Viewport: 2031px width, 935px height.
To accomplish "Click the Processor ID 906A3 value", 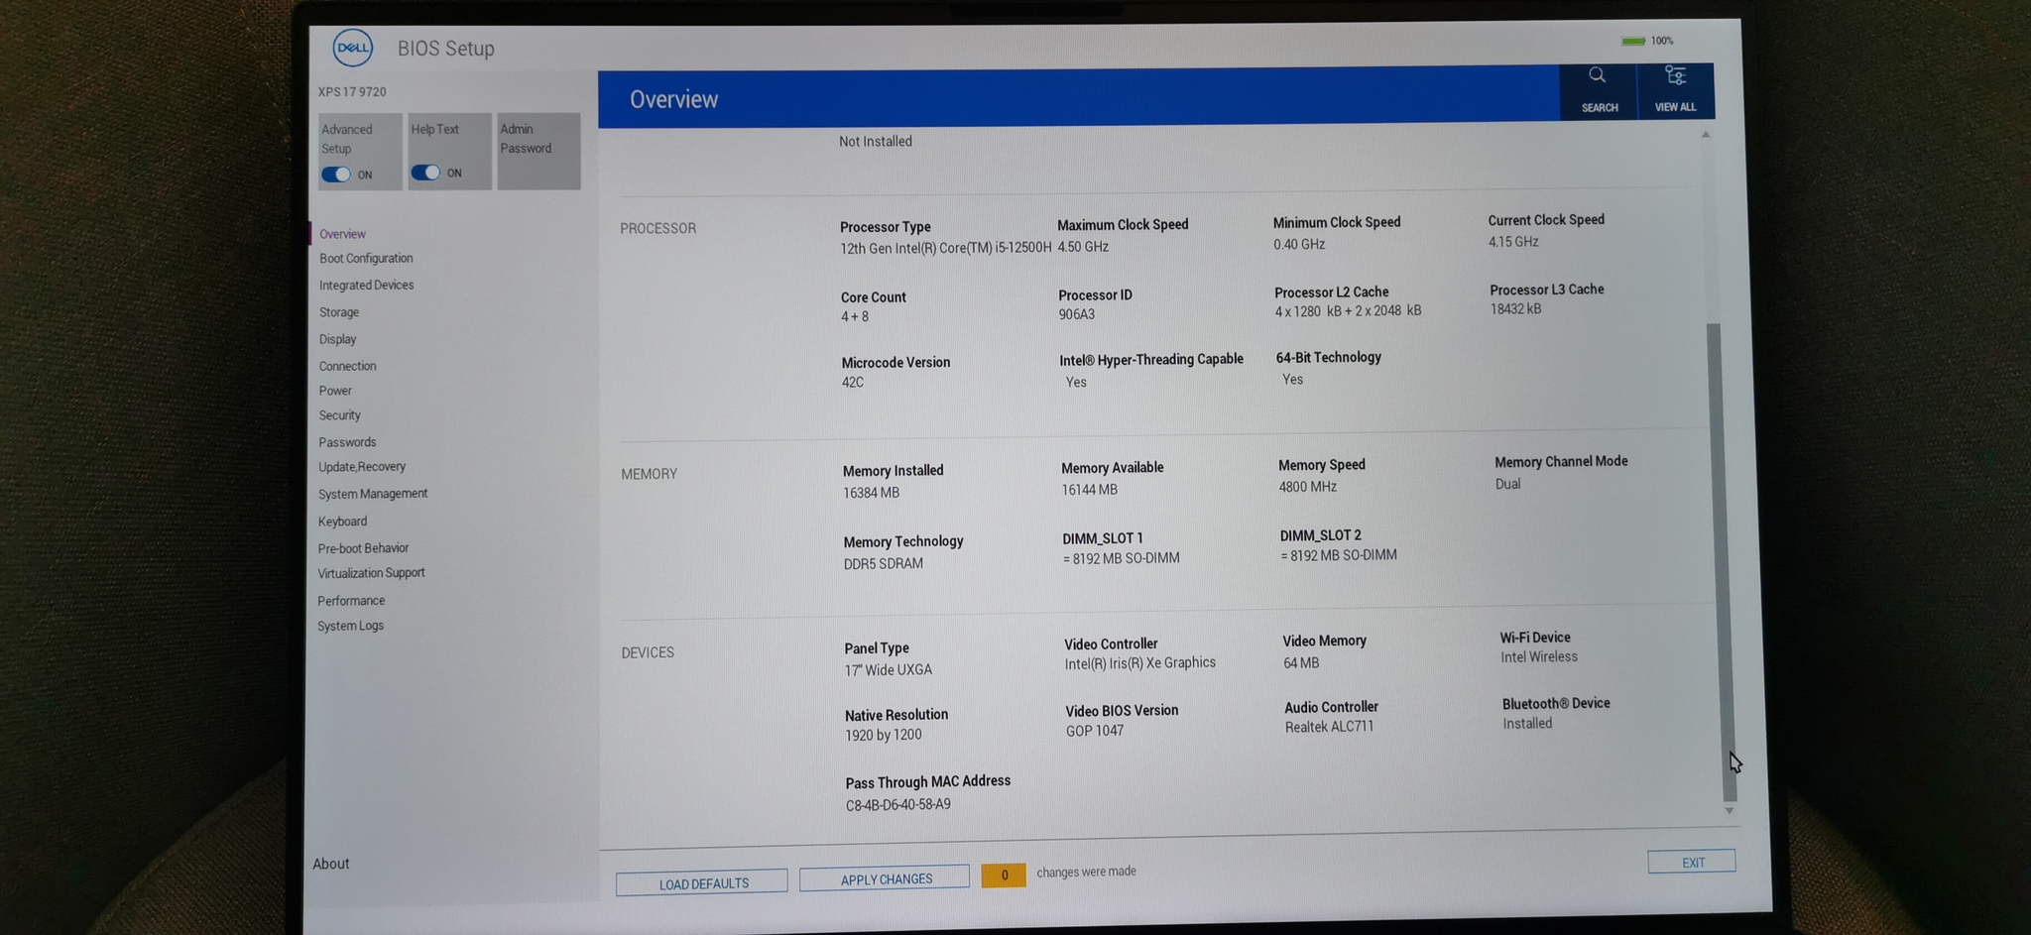I will 1077,314.
